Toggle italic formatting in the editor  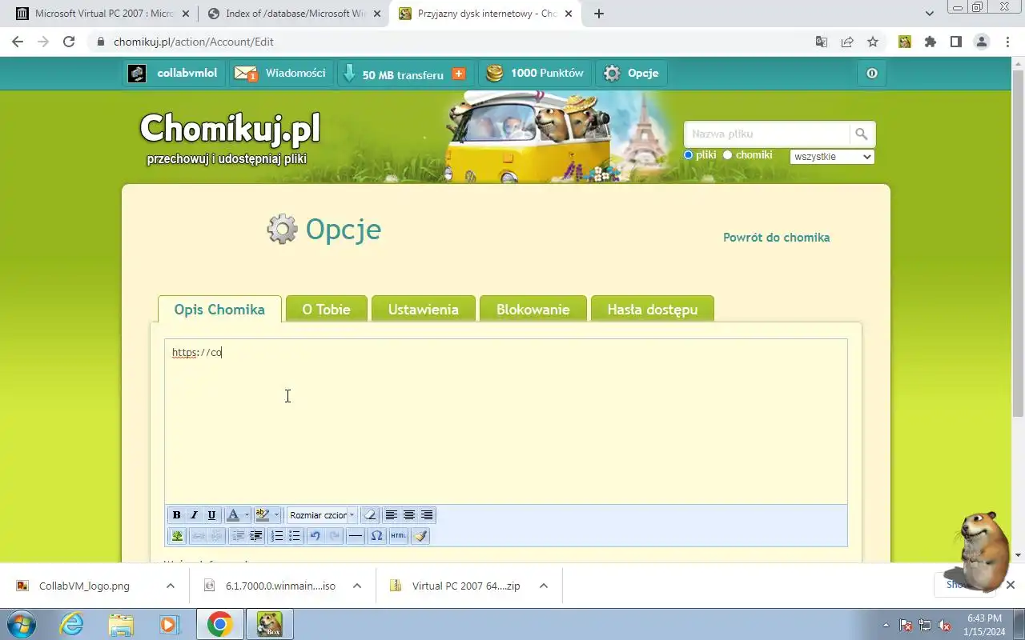(194, 515)
